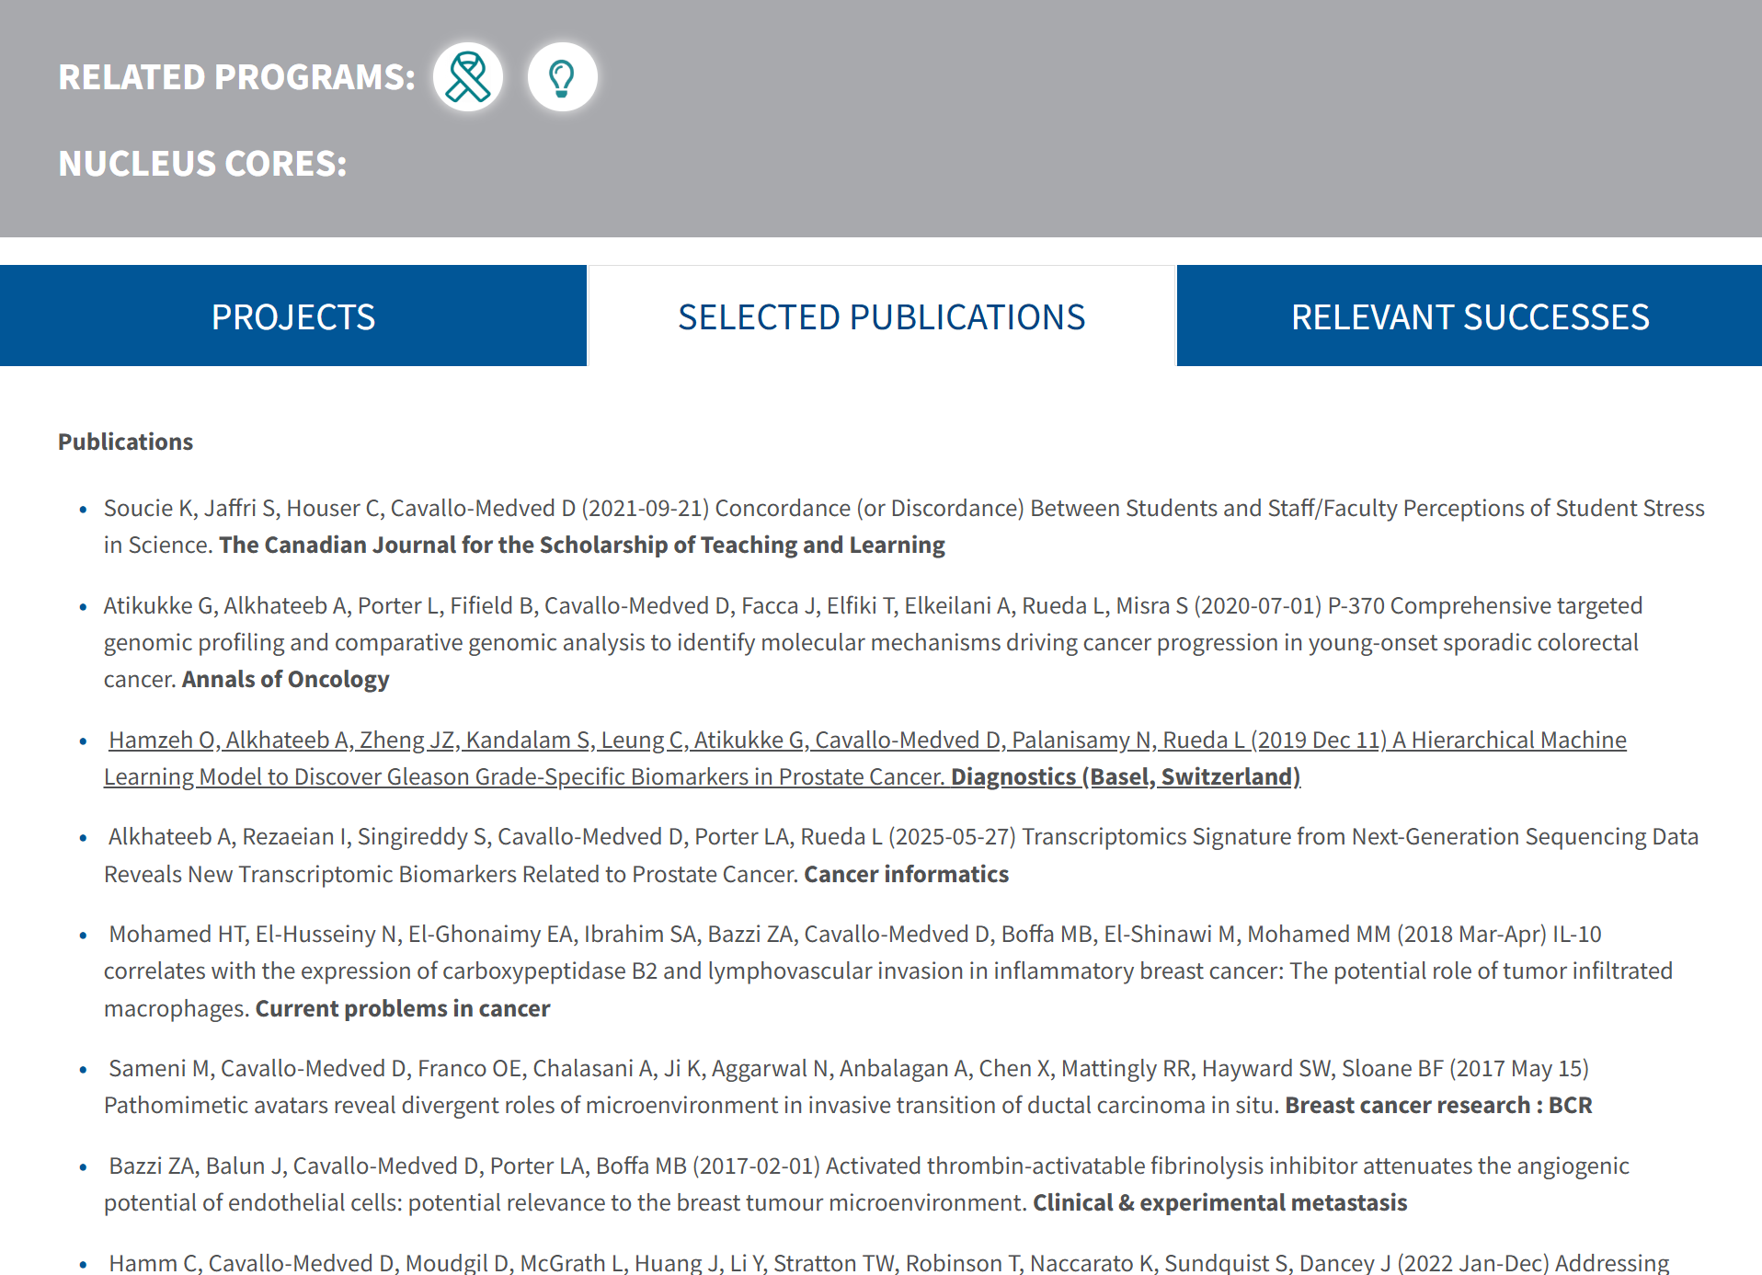The width and height of the screenshot is (1762, 1275).
Task: Click the Soucie K student stress publication
Action: click(904, 526)
